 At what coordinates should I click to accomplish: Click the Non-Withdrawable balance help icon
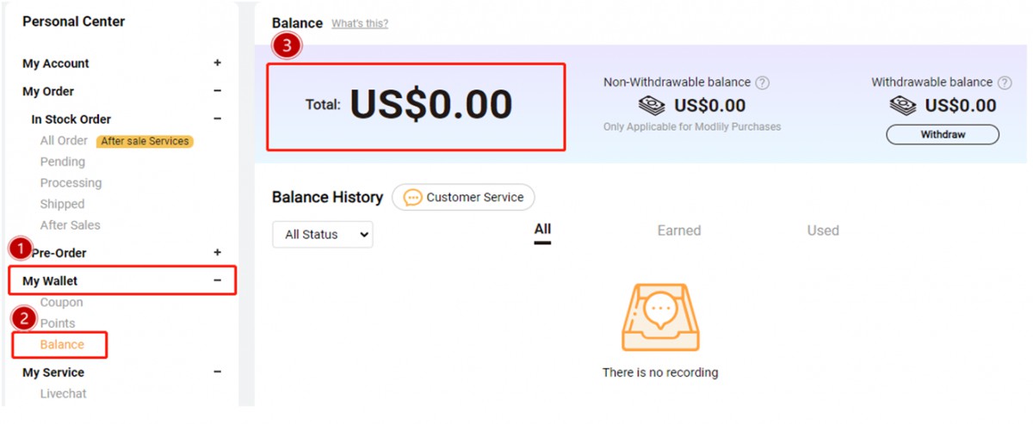(762, 83)
